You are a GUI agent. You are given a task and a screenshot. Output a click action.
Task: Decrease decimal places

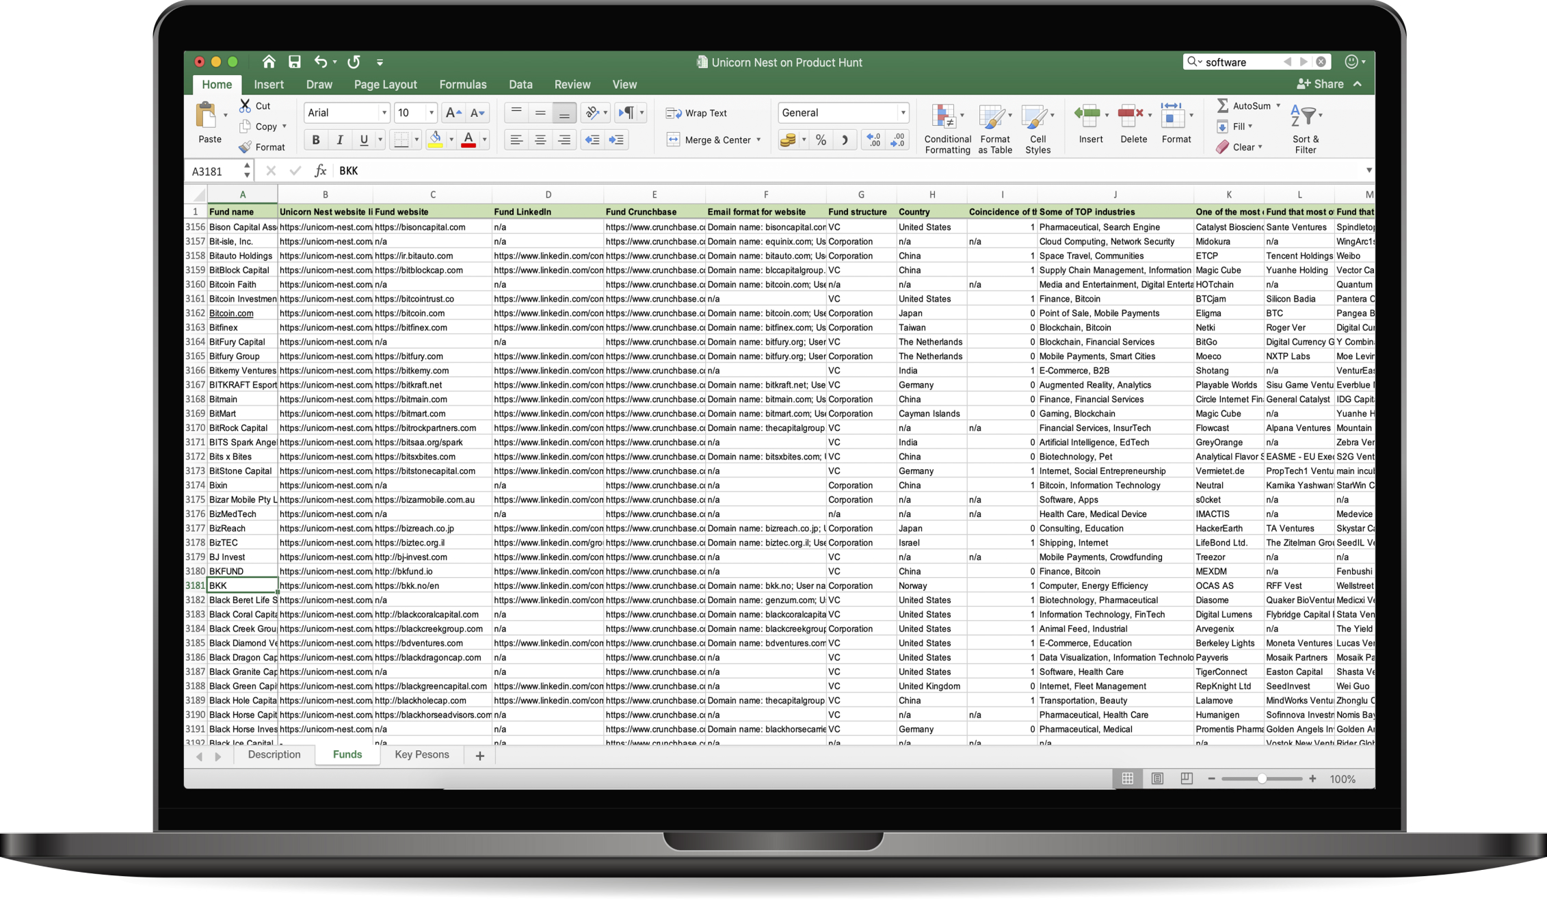coord(898,140)
